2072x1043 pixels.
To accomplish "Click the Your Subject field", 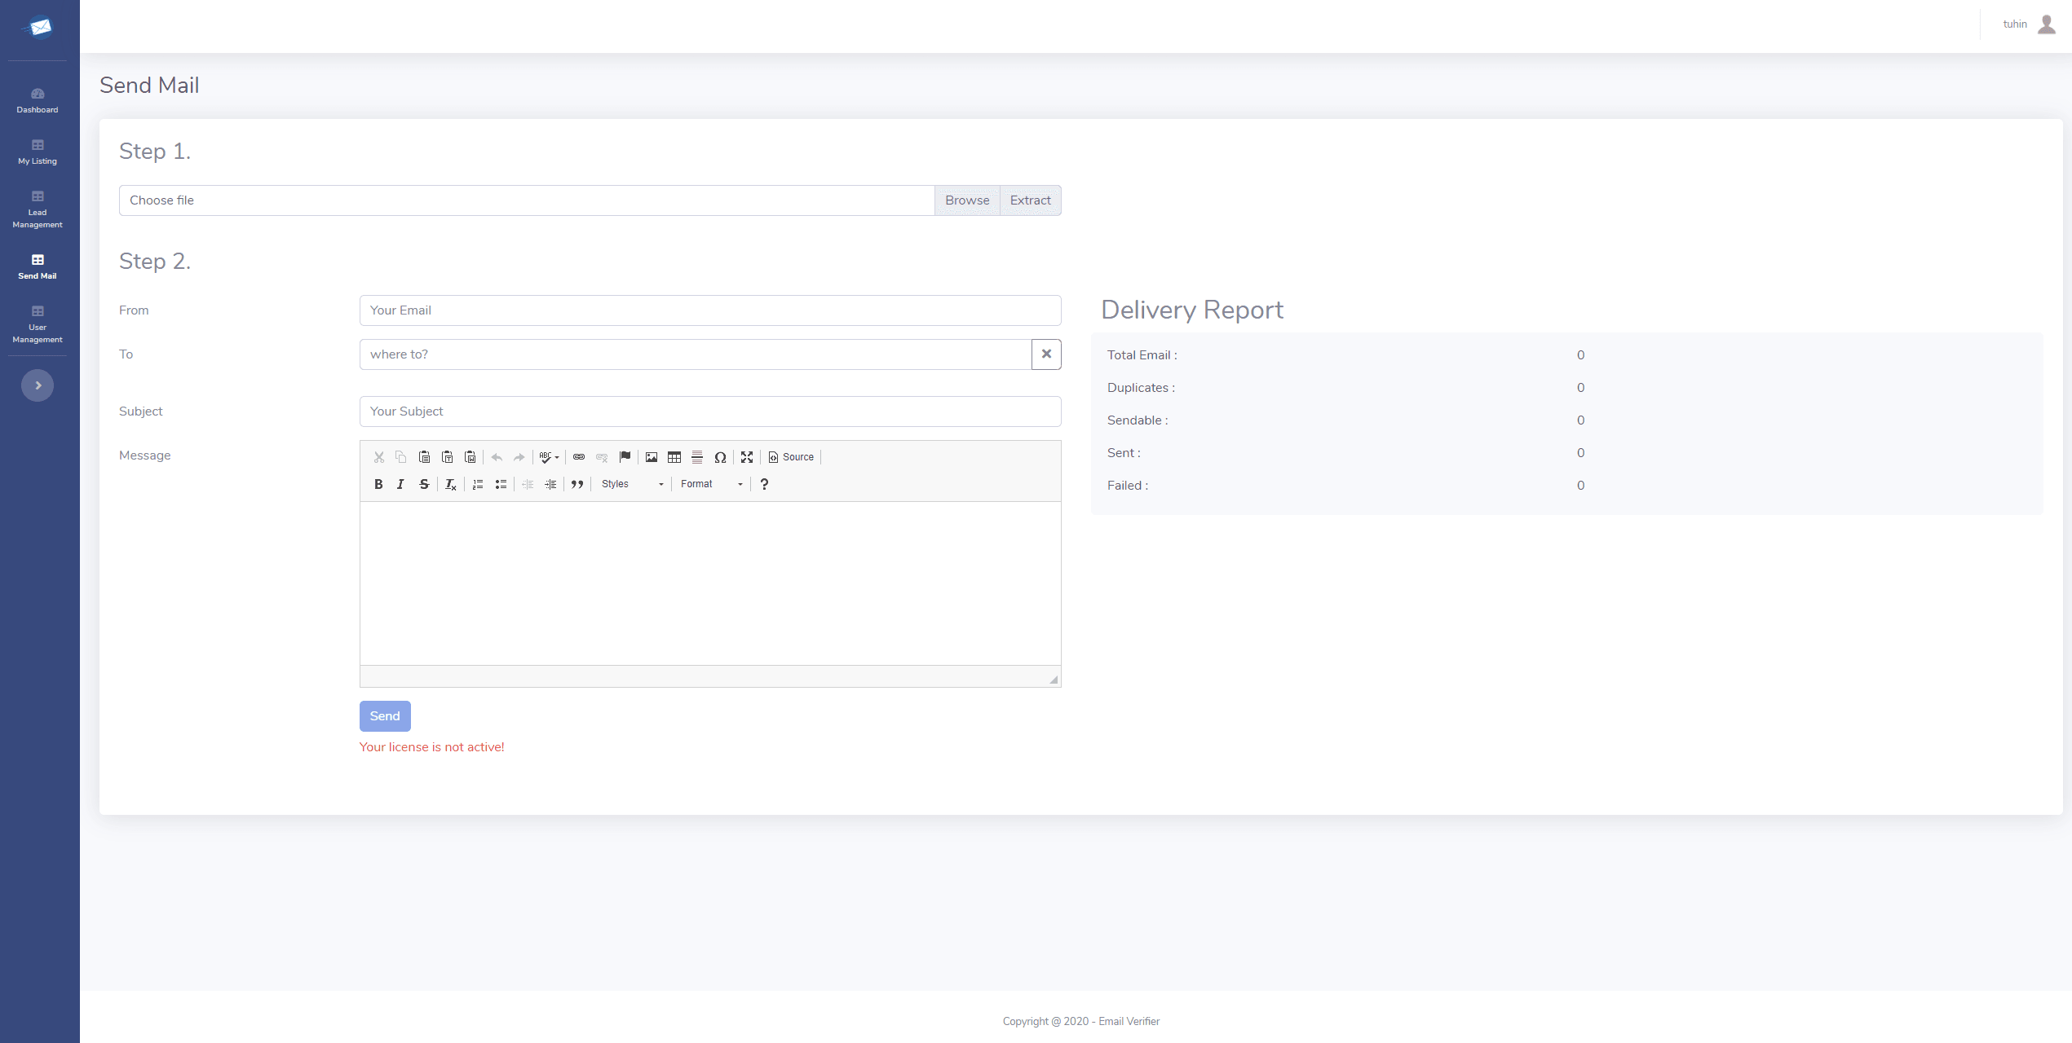I will pyautogui.click(x=710, y=411).
